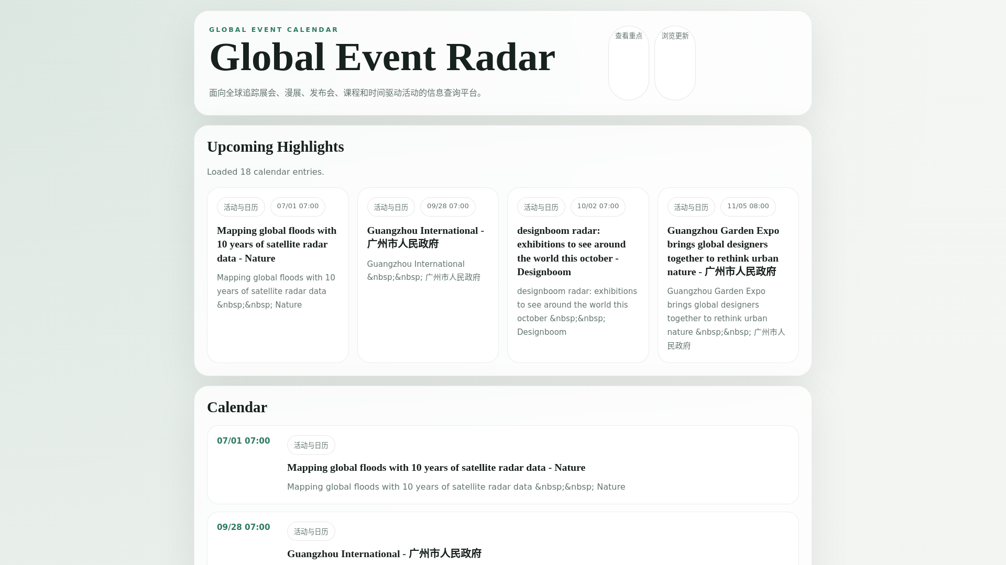Screen dimensions: 1006x565
Task: Select the 活动与日历 tag on the Garden Expo highlight card
Action: coord(691,207)
